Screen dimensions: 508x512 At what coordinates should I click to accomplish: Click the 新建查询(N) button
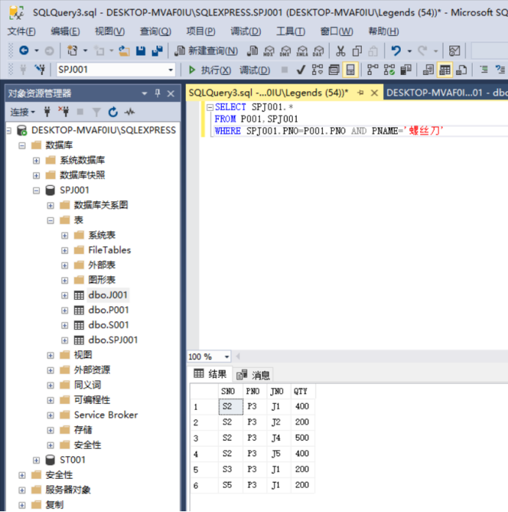[206, 51]
